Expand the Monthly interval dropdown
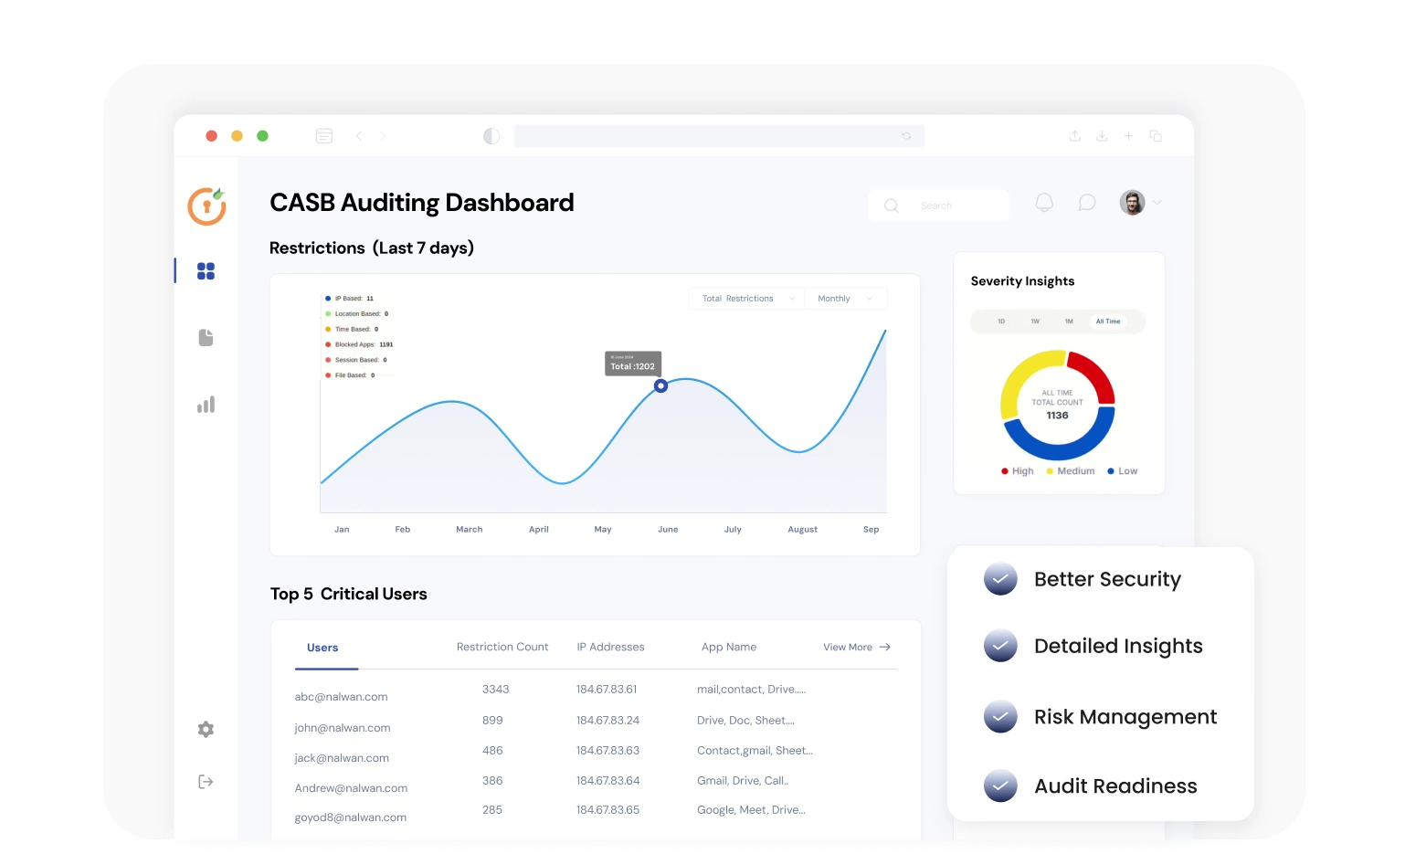This screenshot has height=854, width=1405. [844, 298]
